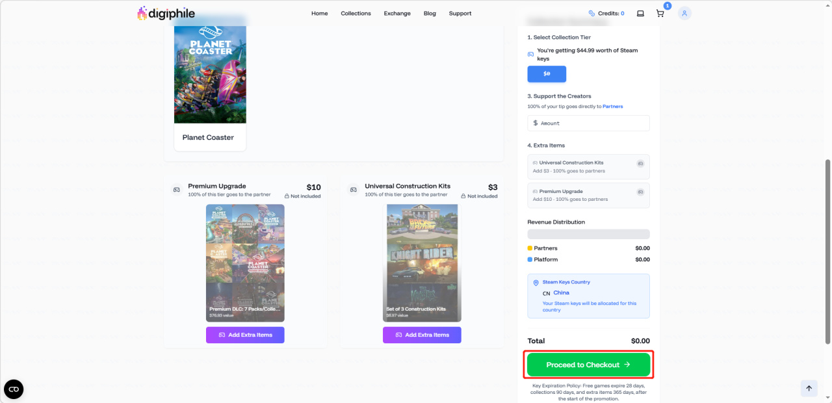The image size is (832, 403).
Task: Click the Credits coin icon
Action: tap(591, 13)
